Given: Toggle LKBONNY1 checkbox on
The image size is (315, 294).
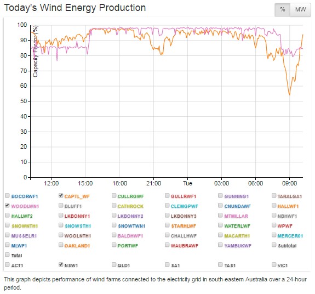Looking at the screenshot, I should click(x=61, y=216).
